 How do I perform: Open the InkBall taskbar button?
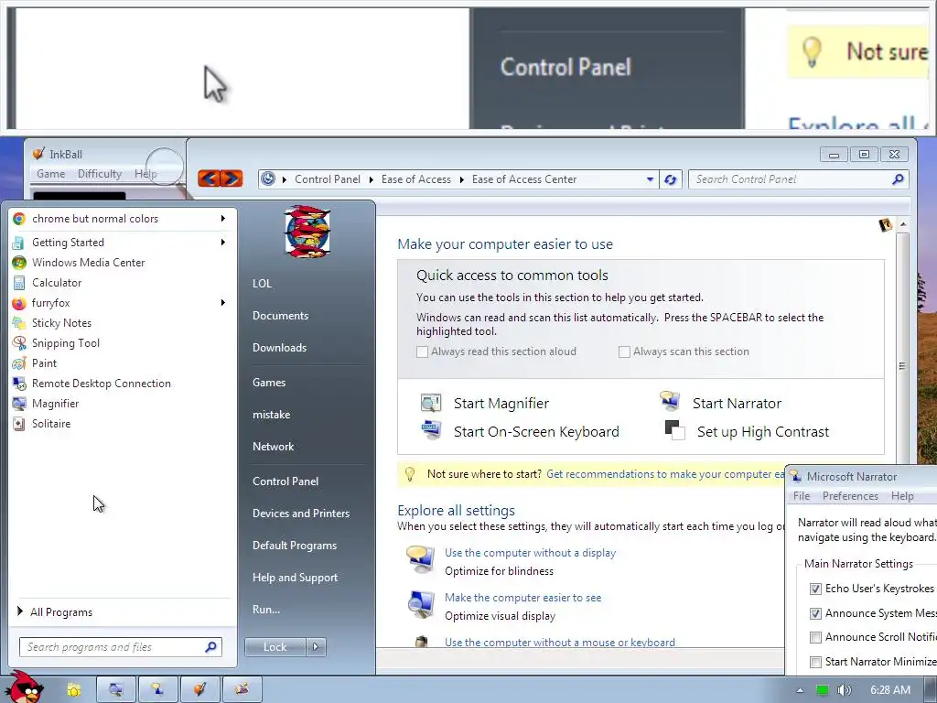pyautogui.click(x=200, y=689)
